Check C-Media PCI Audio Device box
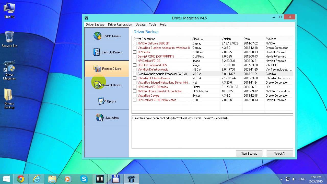This screenshot has width=327, height=184. [x=135, y=78]
